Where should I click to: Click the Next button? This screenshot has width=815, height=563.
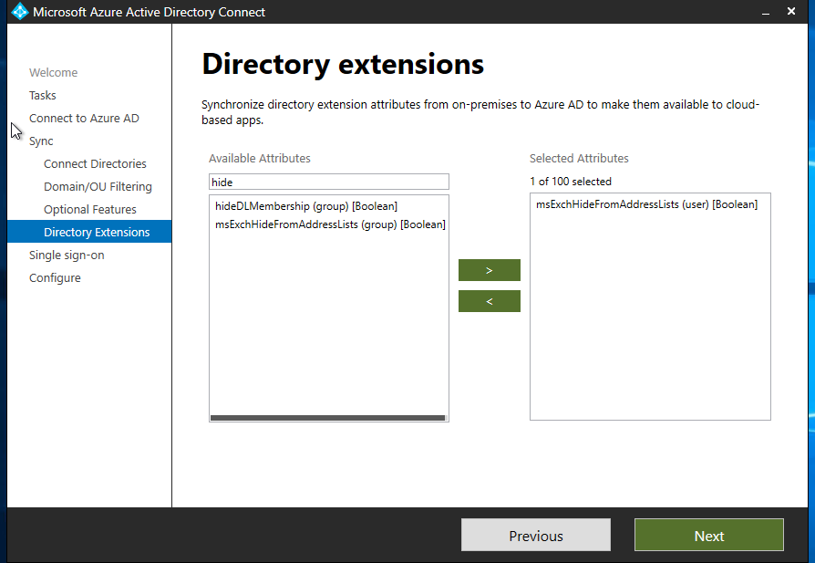pos(709,535)
